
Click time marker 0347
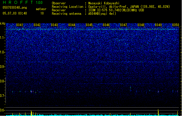124,25
